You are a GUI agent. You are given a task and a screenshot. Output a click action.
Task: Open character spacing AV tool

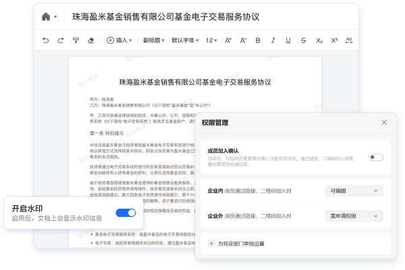[349, 40]
